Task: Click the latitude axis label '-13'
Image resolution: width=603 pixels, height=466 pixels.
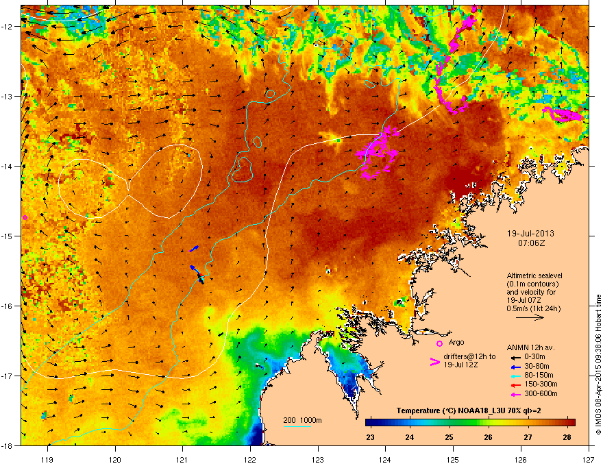Action: click(8, 97)
